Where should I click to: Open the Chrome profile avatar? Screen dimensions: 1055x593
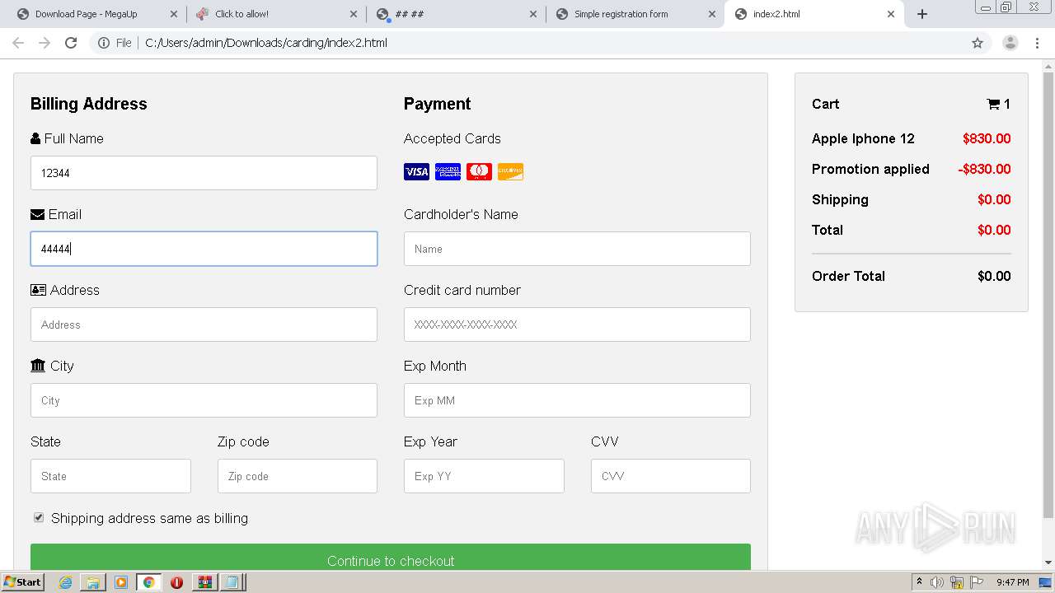click(x=1010, y=43)
